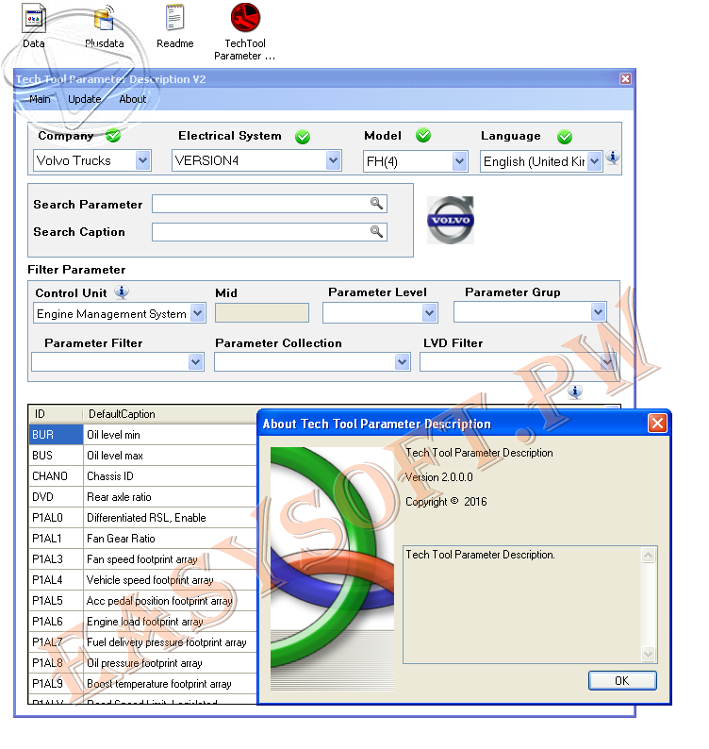Expand the Control Unit dropdown
Viewport: 709px width, 749px height.
pyautogui.click(x=198, y=313)
